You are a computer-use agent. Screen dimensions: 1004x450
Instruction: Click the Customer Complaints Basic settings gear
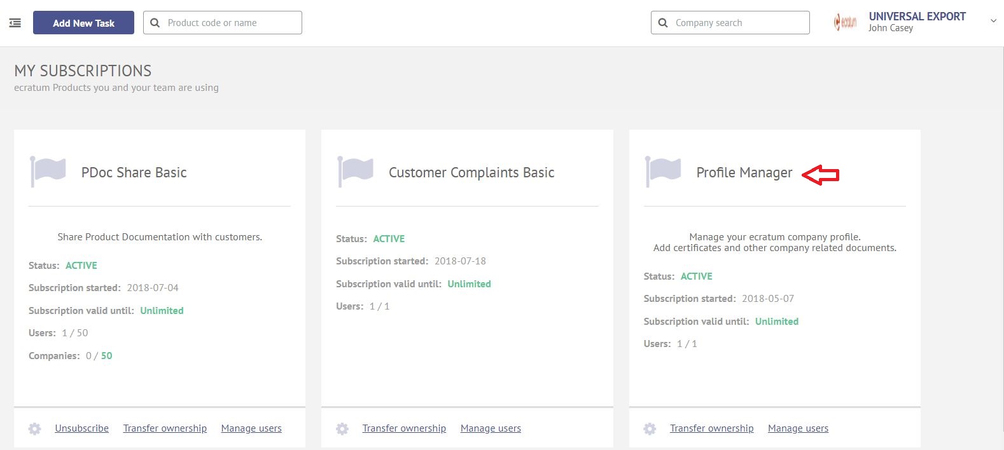(342, 429)
